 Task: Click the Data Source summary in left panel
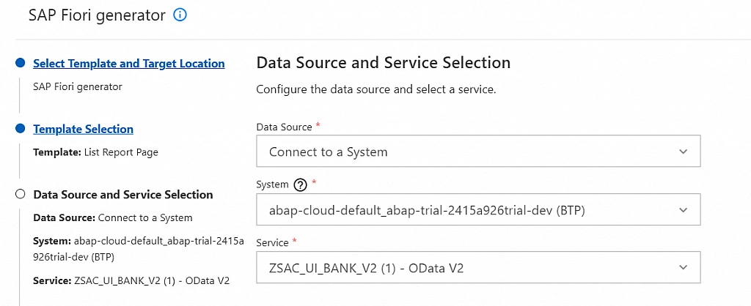pyautogui.click(x=113, y=218)
